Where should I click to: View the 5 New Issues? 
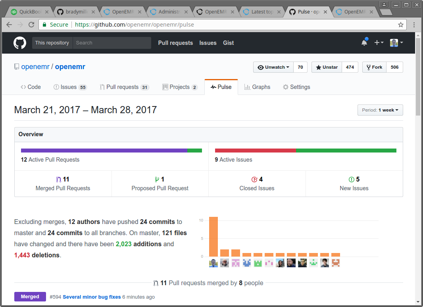point(354,183)
